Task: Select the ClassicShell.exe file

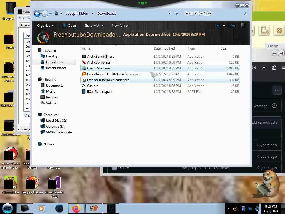Action: pos(160,68)
